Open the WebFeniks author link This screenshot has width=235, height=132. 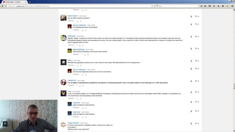pyautogui.click(x=72, y=36)
